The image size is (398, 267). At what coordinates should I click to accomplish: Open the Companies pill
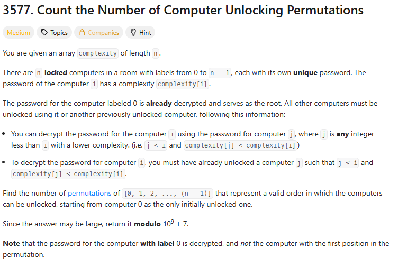(98, 32)
